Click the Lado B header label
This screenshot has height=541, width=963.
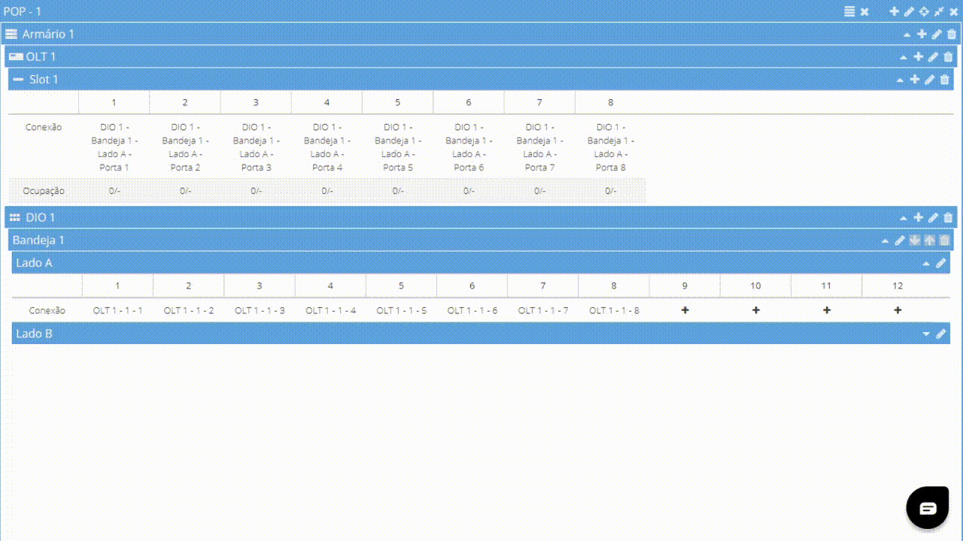point(34,334)
